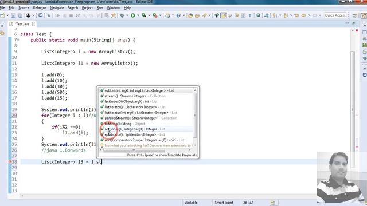Screen dimensions: 367x206
Task: Open the Run button dropdown arrow
Action: coord(138,15)
